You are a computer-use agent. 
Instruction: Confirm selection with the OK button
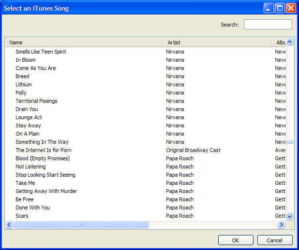click(236, 240)
